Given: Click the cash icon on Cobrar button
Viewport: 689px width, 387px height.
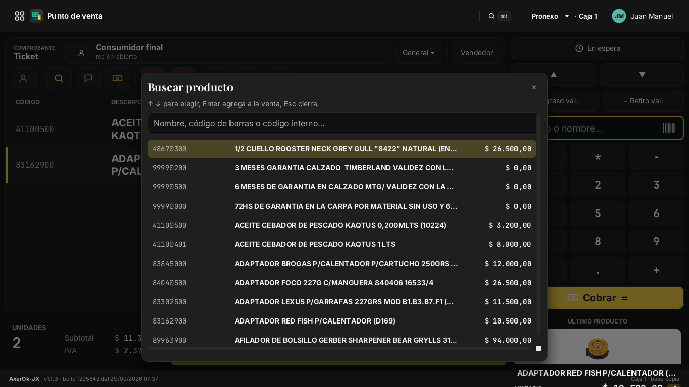Looking at the screenshot, I should [572, 298].
